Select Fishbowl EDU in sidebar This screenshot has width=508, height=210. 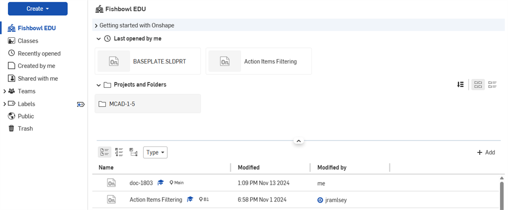[x=36, y=28]
